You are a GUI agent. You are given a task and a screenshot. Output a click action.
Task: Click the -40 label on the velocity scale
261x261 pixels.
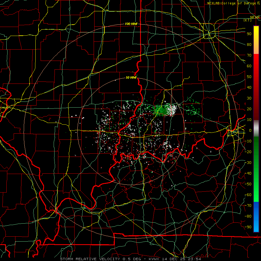click(x=248, y=173)
